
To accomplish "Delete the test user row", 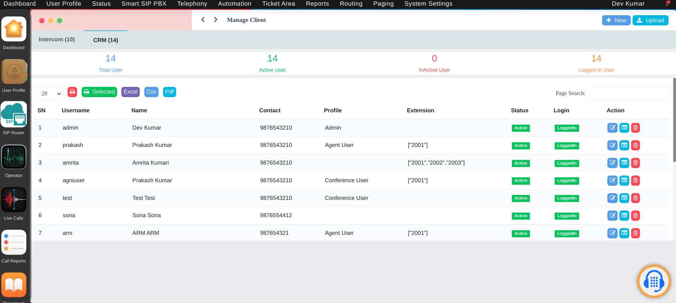I will [x=636, y=198].
